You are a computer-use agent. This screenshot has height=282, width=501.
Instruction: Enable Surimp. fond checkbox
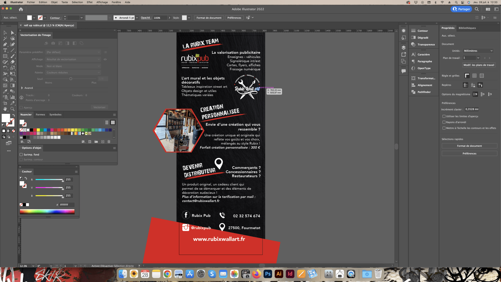pyautogui.click(x=21, y=155)
